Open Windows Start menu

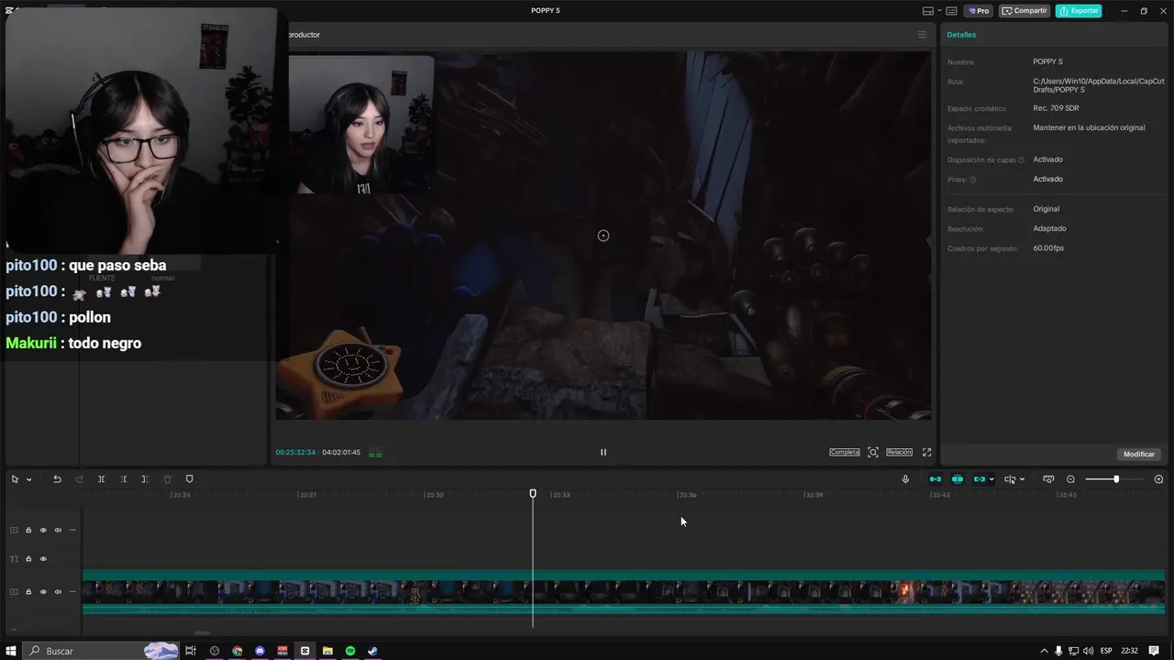tap(11, 651)
